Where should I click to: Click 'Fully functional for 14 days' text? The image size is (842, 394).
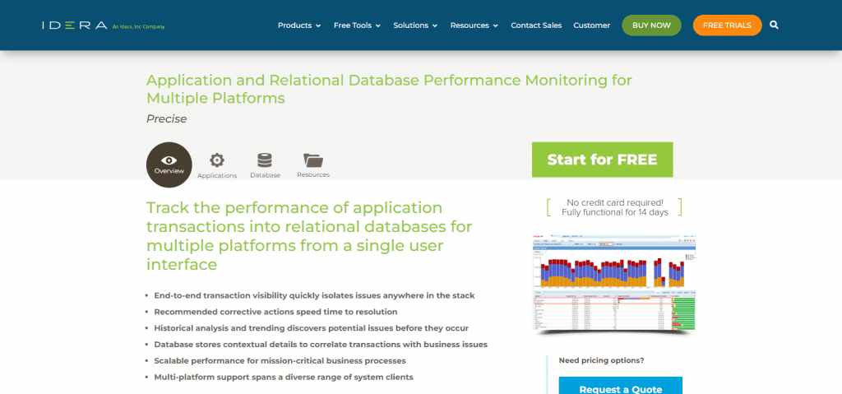[615, 212]
